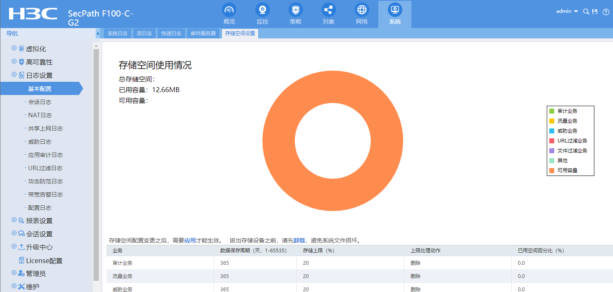Collapse the navigation panel with the left arrow
Image resolution: width=613 pixels, height=292 pixels.
click(98, 33)
